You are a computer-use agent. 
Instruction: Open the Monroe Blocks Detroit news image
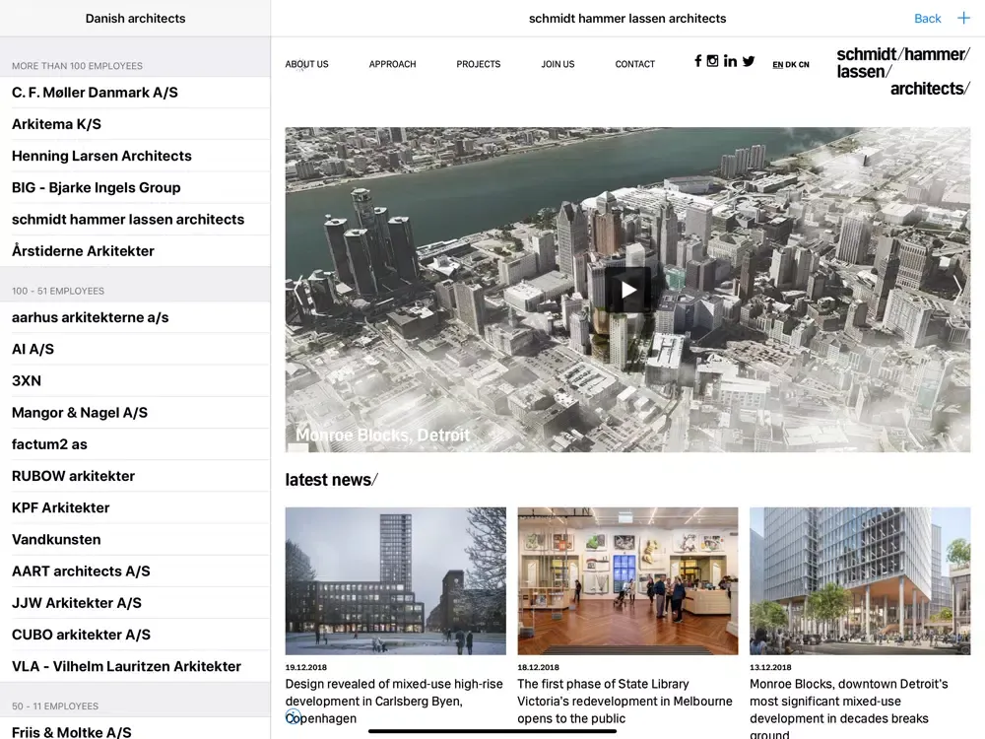click(860, 581)
